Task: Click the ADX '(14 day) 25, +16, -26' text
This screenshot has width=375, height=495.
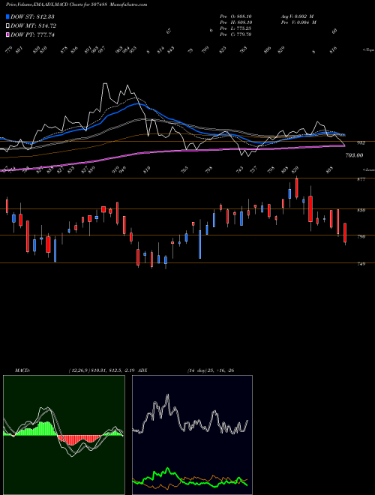Action: (x=211, y=370)
